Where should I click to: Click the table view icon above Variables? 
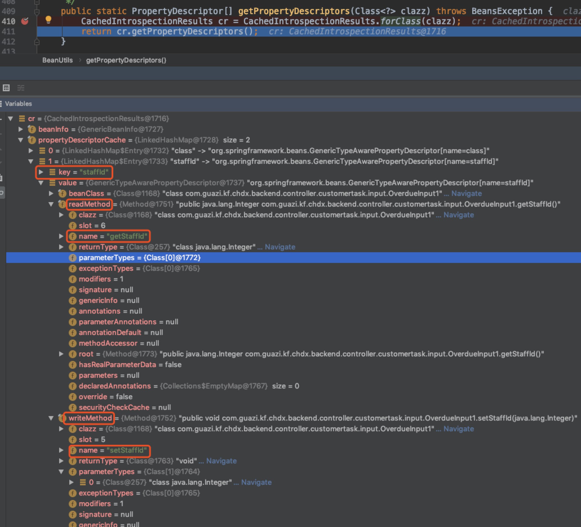[6, 88]
